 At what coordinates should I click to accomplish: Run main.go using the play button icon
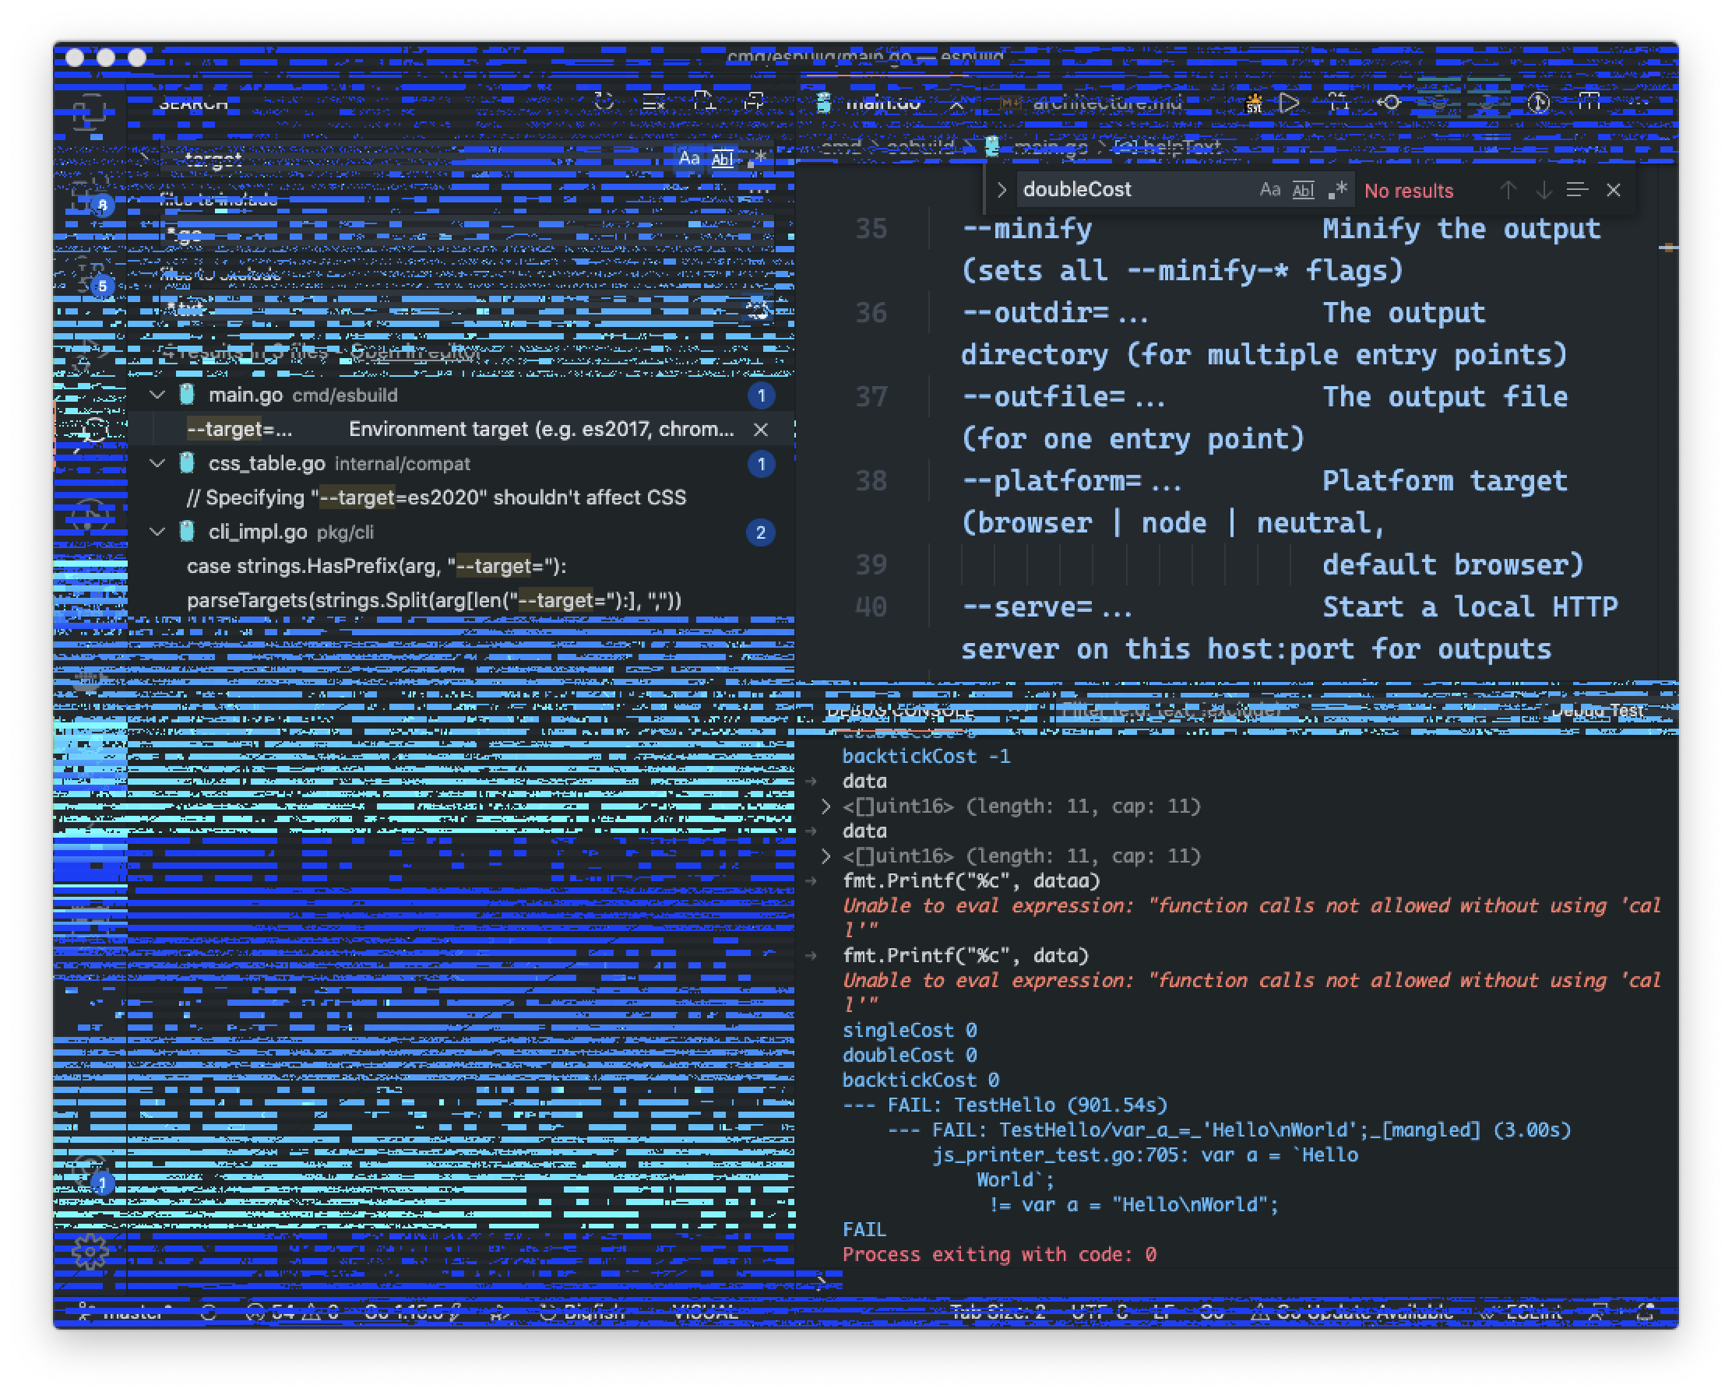1288,103
